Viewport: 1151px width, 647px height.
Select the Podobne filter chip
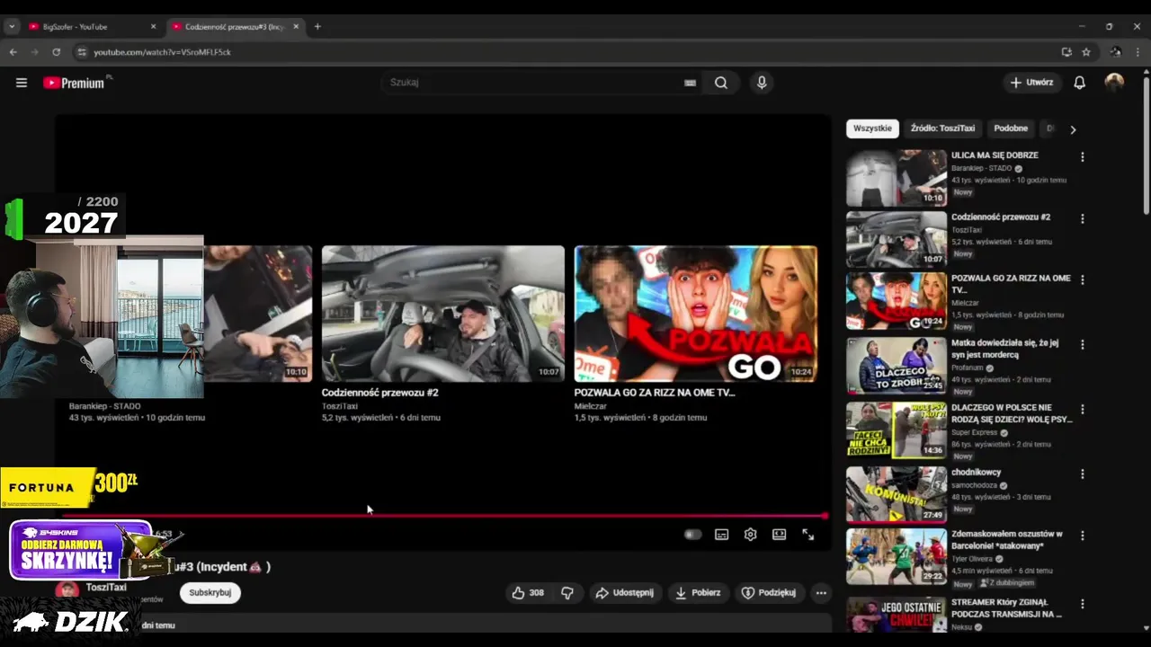(1011, 129)
